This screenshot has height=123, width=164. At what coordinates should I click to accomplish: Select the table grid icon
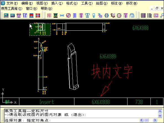[143, 15]
